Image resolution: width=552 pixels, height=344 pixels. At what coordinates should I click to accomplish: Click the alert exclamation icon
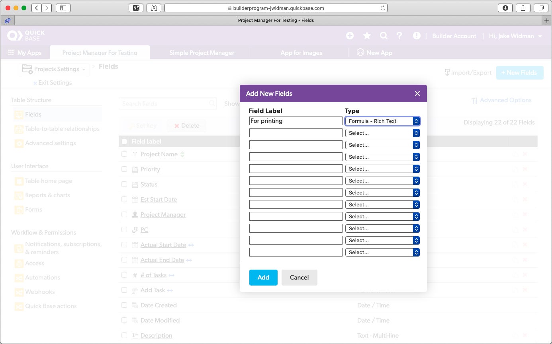tap(417, 36)
